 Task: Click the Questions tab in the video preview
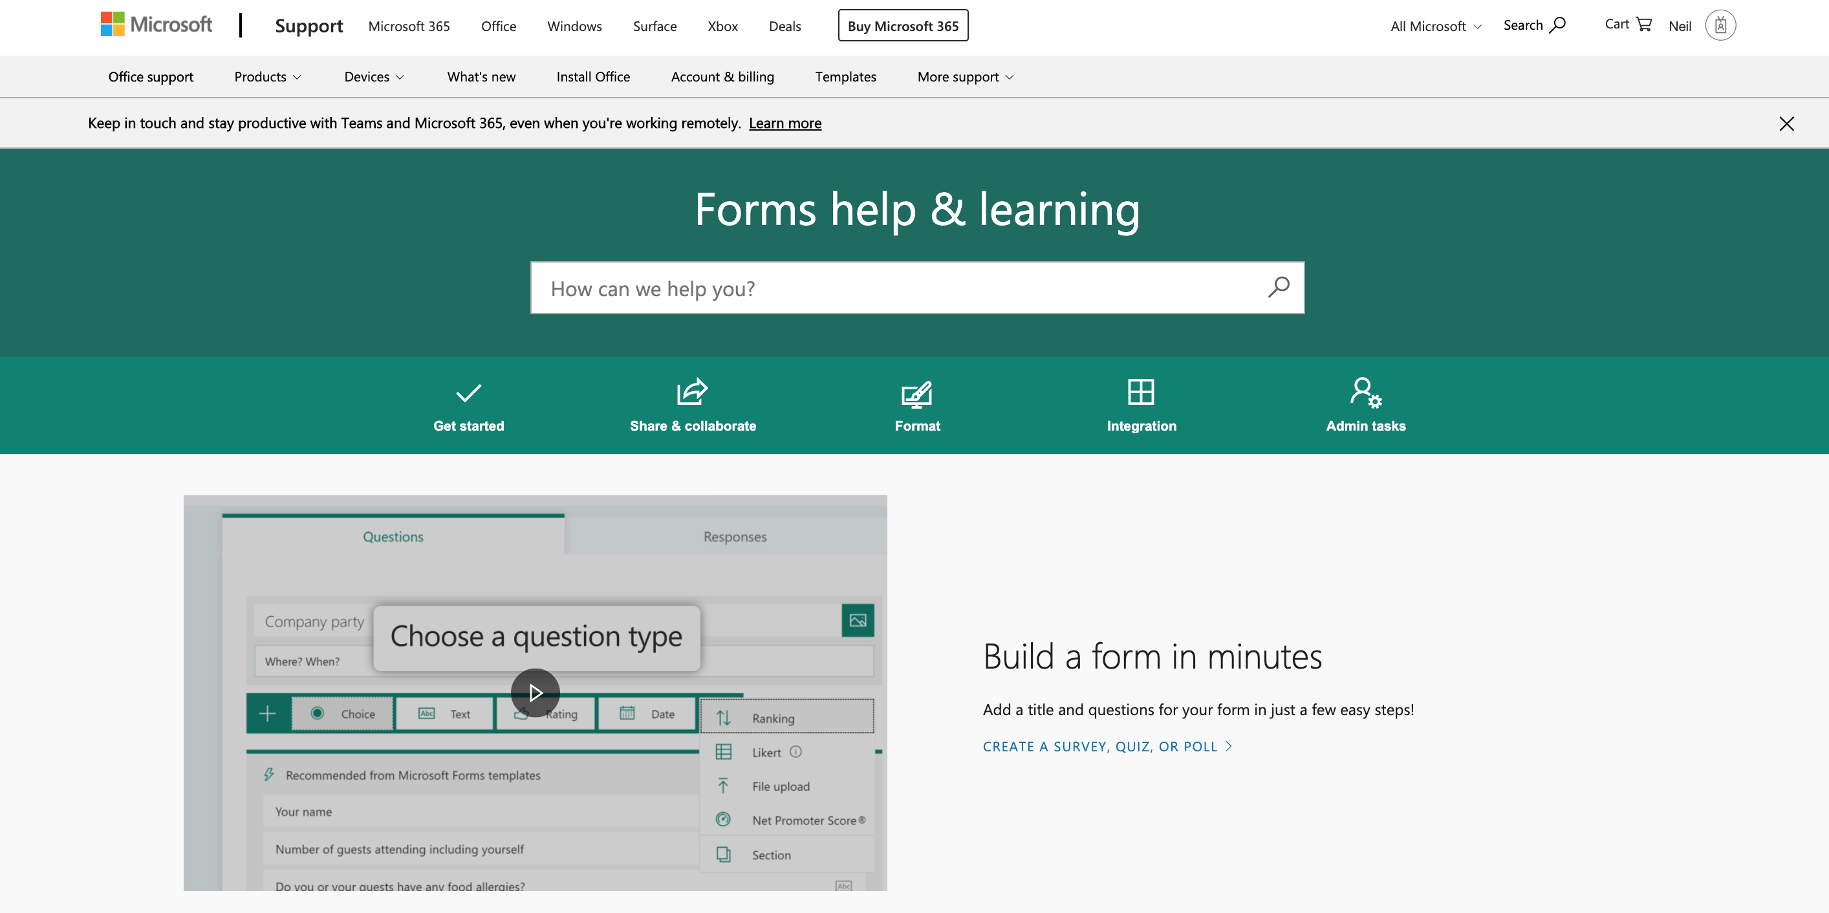[393, 537]
